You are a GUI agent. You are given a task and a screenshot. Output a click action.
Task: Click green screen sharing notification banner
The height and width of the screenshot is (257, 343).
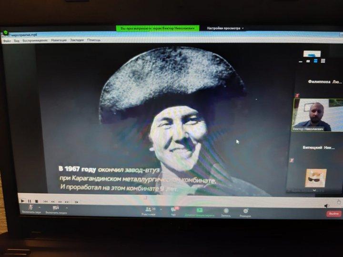click(x=158, y=29)
